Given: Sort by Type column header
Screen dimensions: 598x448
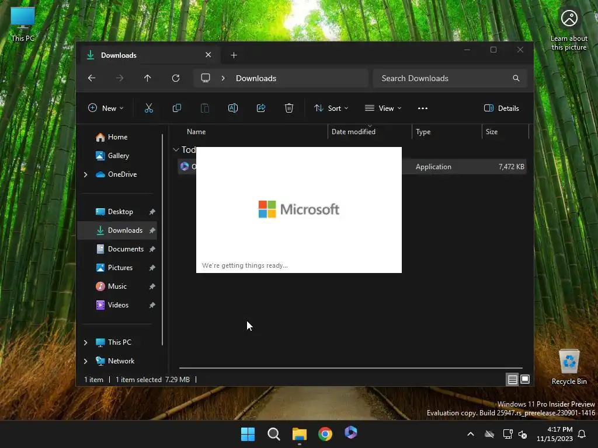Looking at the screenshot, I should pos(423,132).
